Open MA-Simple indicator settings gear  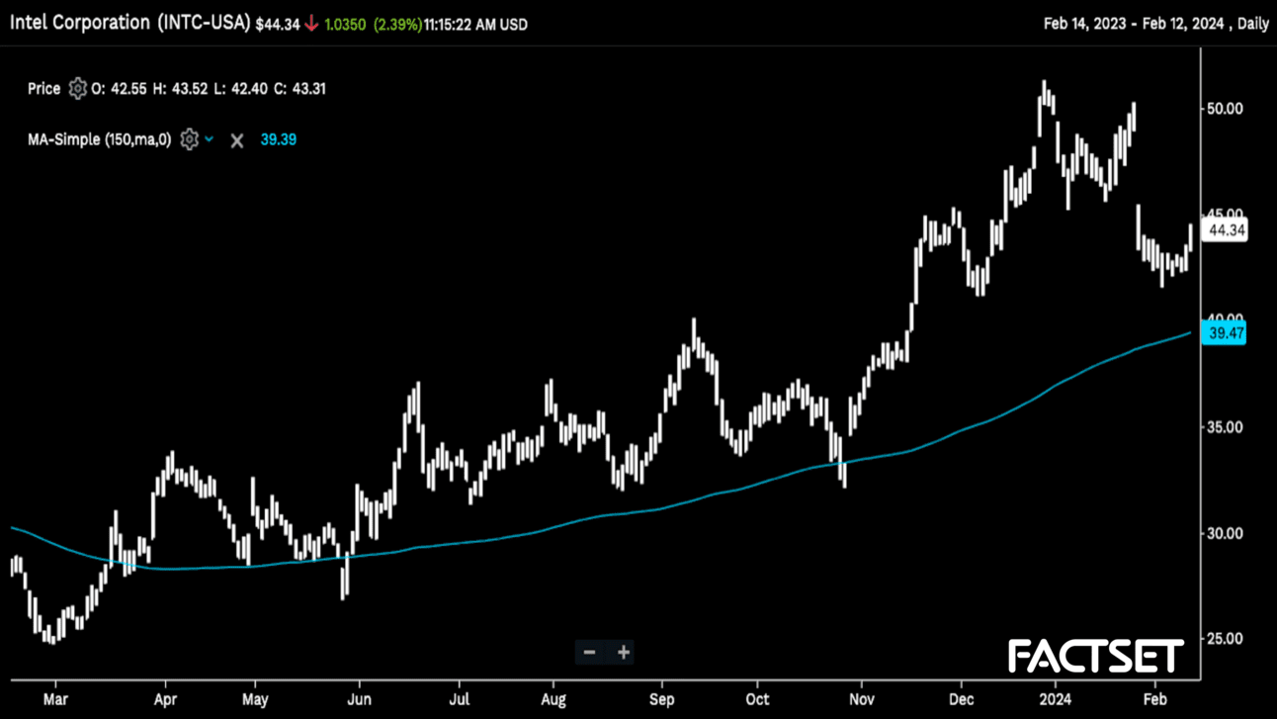tap(190, 139)
